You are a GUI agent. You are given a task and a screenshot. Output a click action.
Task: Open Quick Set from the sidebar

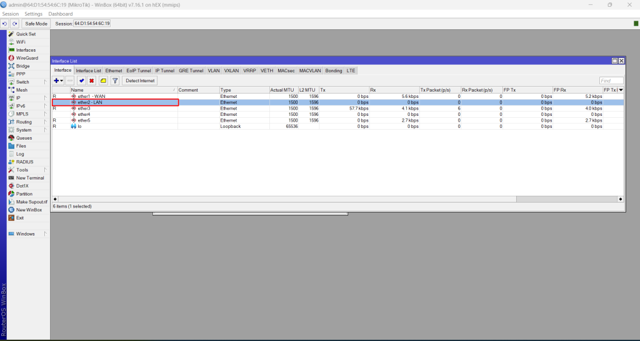(x=26, y=34)
